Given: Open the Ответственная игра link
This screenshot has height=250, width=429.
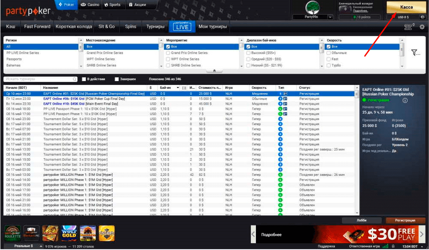Looking at the screenshot, I should (x=365, y=246).
